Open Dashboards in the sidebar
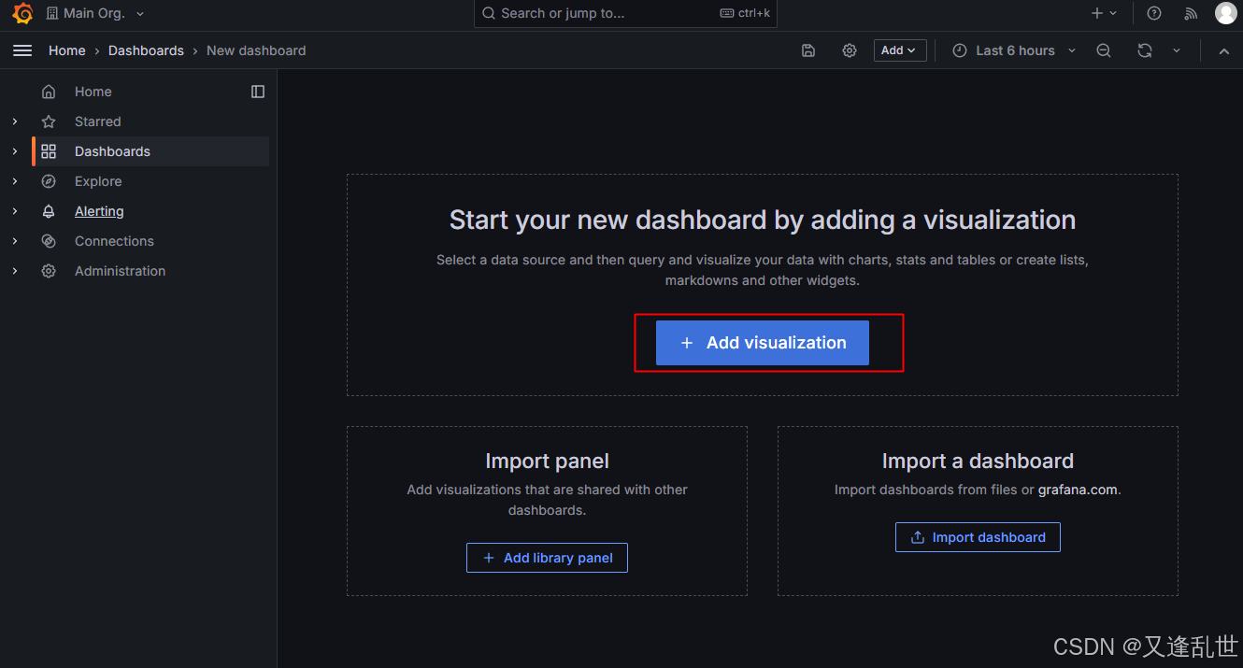The height and width of the screenshot is (668, 1243). click(x=112, y=151)
